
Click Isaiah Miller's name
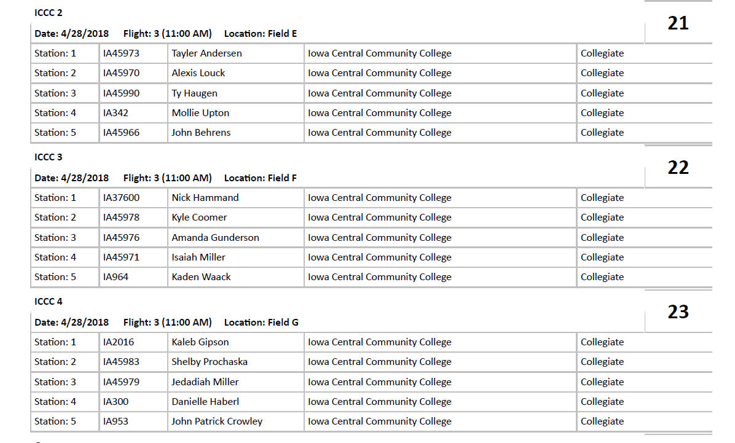(198, 257)
